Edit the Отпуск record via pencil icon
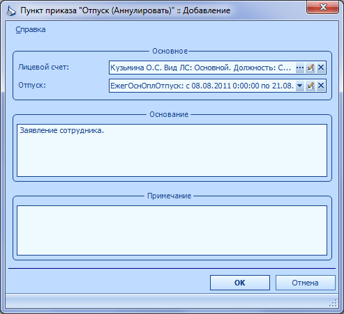This screenshot has height=314, width=344. click(311, 86)
